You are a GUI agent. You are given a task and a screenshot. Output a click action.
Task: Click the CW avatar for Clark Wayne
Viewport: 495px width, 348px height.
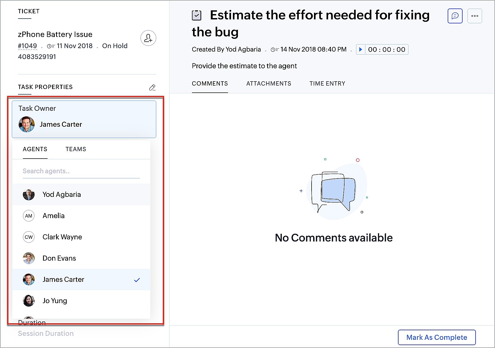click(29, 237)
